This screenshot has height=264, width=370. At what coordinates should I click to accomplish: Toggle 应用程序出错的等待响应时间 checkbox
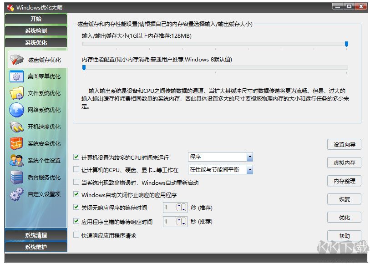coord(76,221)
